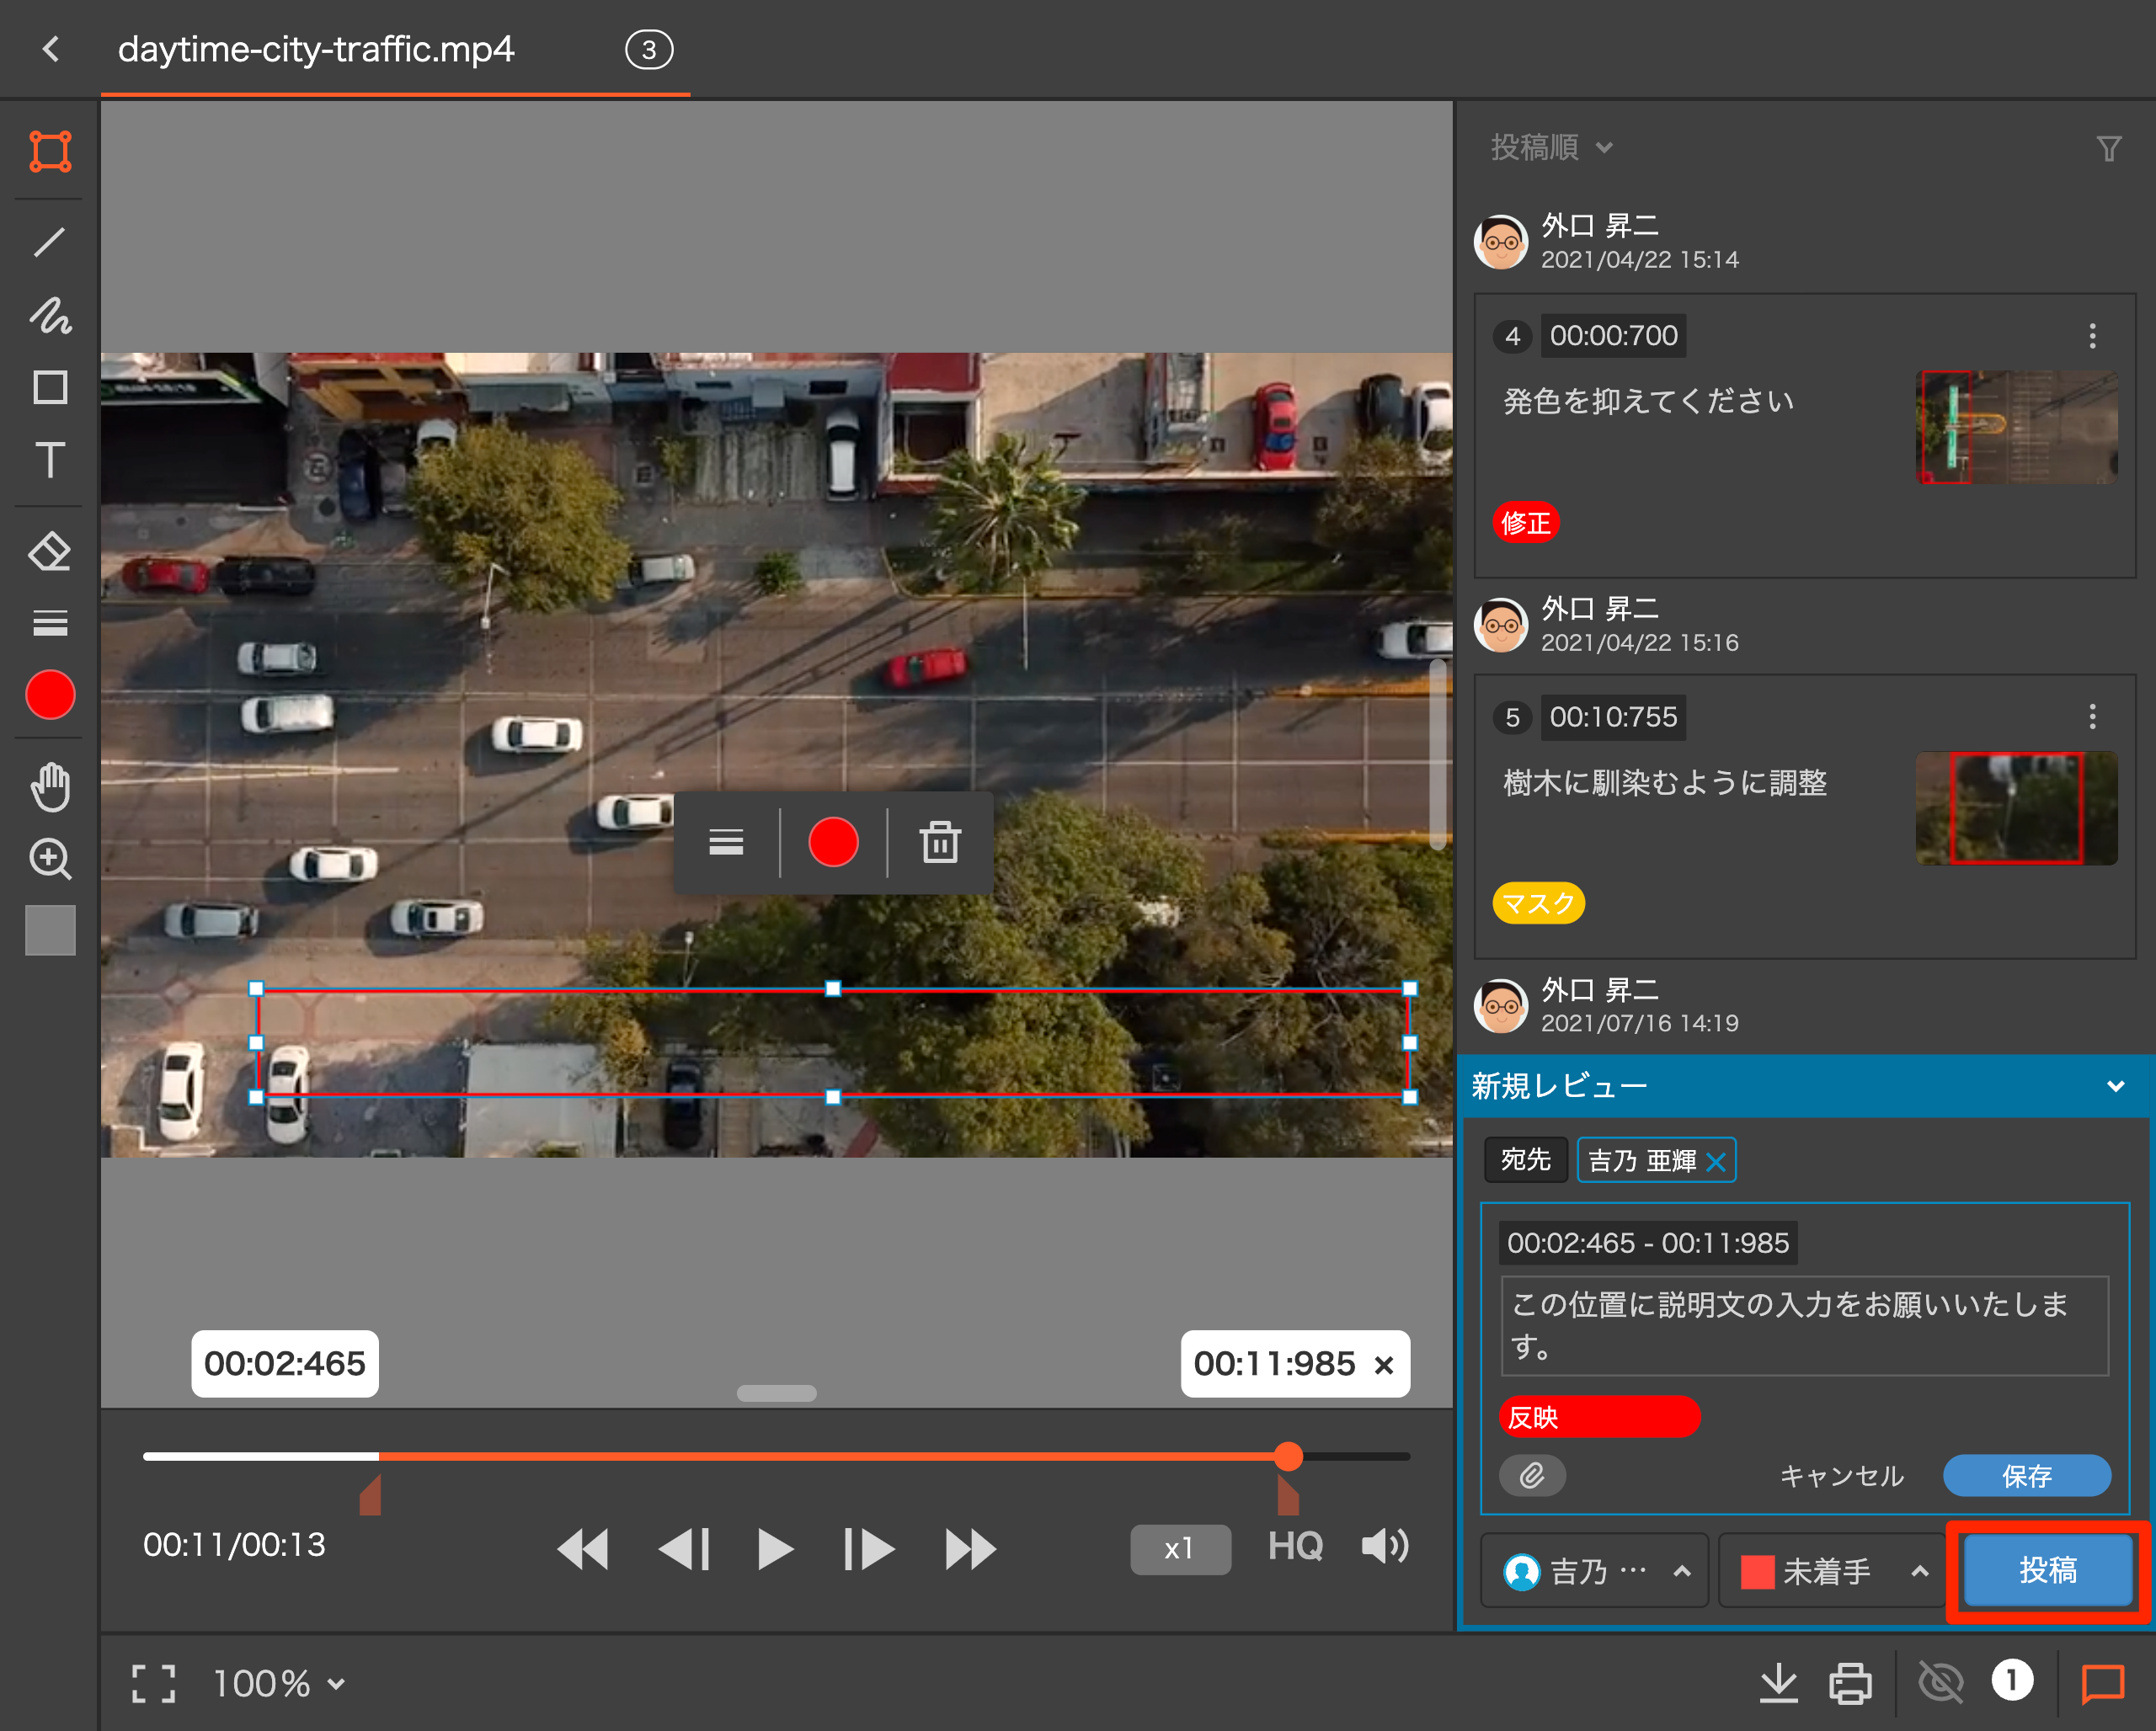
Task: Click the range start marker below timeline
Action: pyautogui.click(x=370, y=1496)
